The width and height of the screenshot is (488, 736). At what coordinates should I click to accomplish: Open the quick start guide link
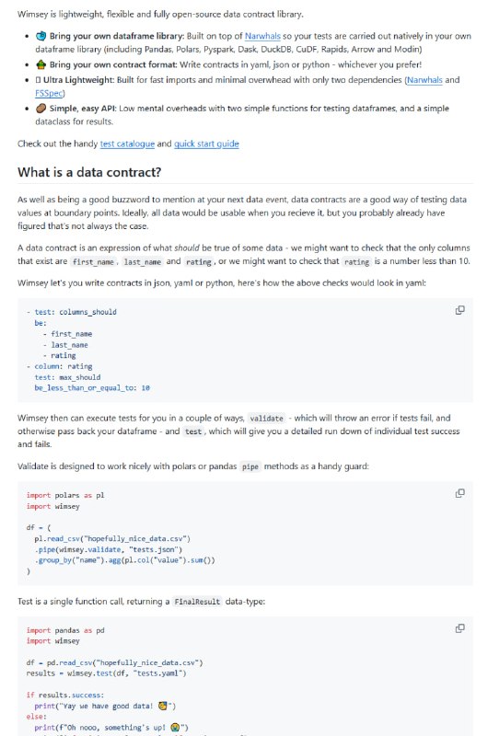click(206, 144)
